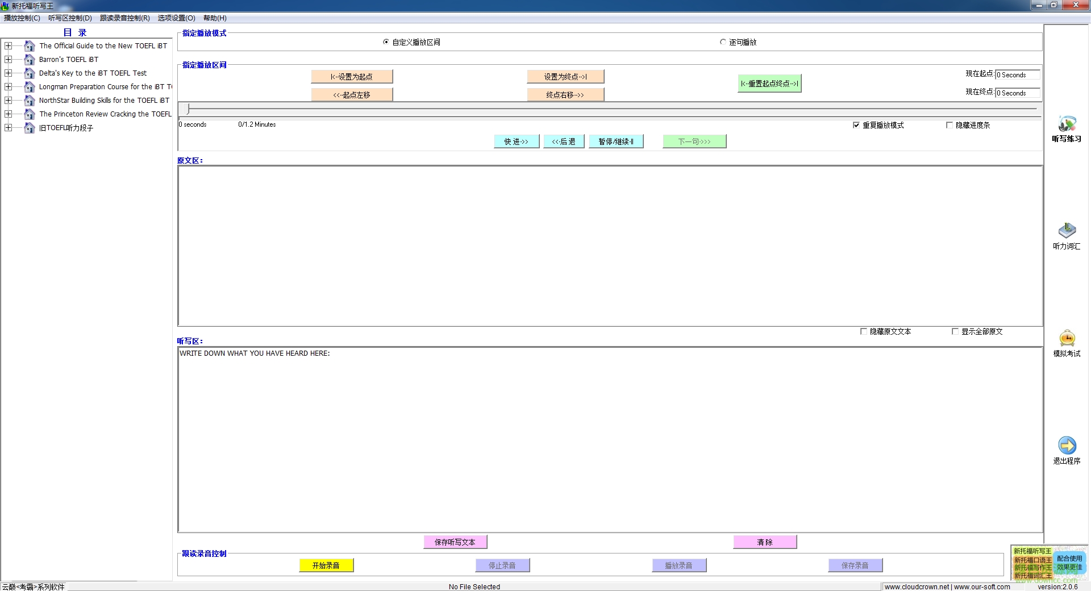Click the application icon in the title bar
The image size is (1091, 591).
click(x=5, y=6)
